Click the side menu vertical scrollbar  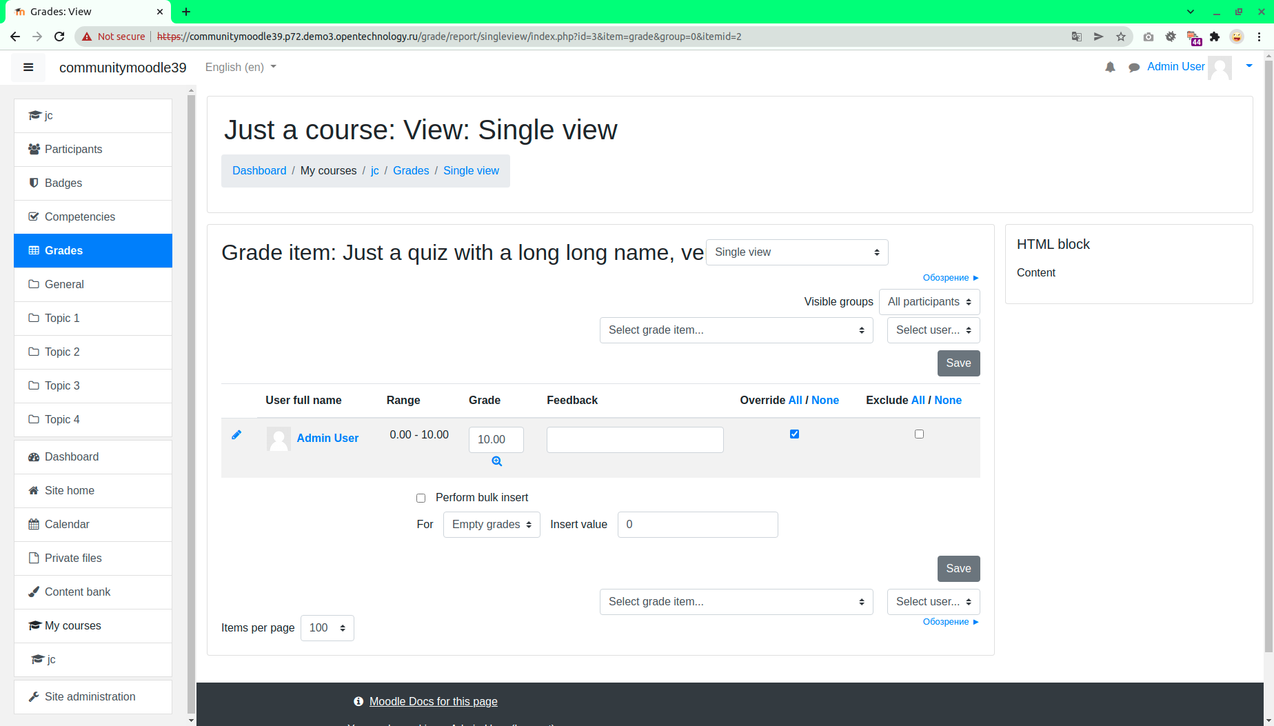[x=191, y=403]
